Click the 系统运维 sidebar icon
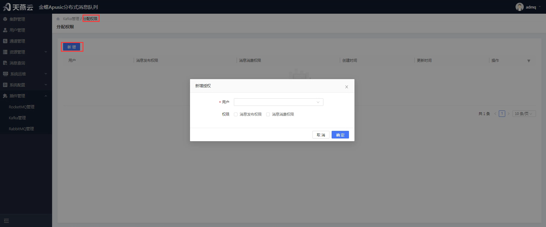This screenshot has width=546, height=227. tap(5, 74)
